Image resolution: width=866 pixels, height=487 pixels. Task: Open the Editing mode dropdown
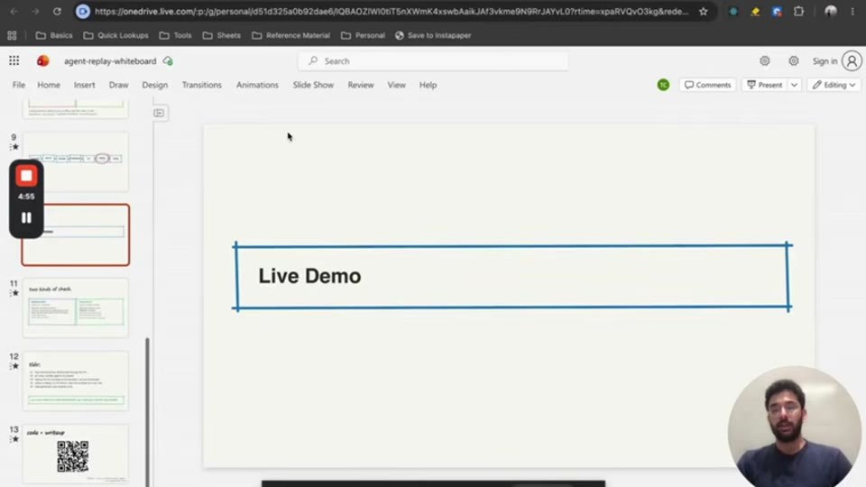coord(834,85)
